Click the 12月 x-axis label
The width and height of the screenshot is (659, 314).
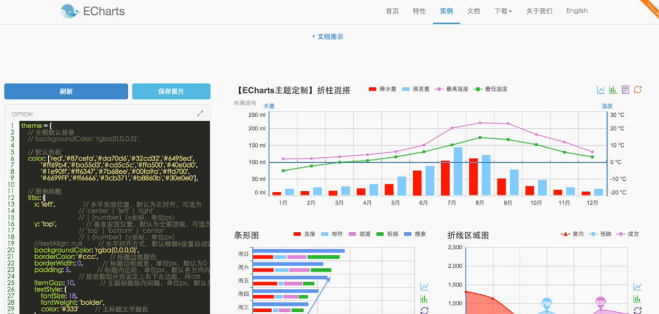pyautogui.click(x=592, y=202)
